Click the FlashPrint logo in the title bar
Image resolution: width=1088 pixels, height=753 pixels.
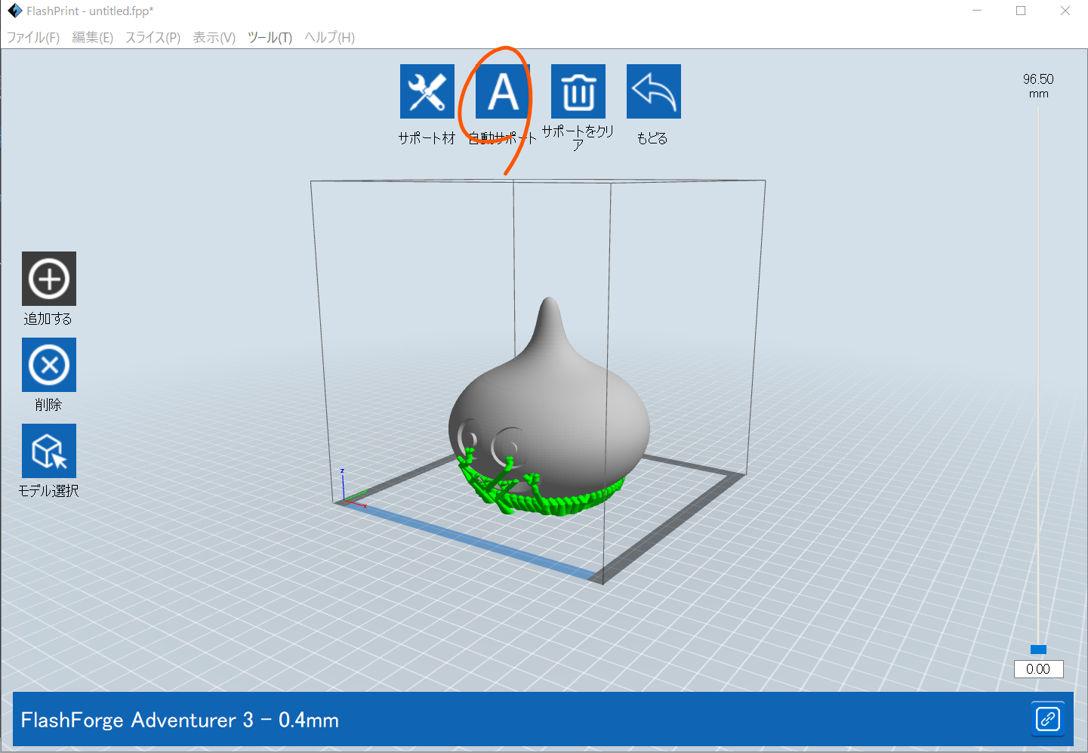coord(15,11)
